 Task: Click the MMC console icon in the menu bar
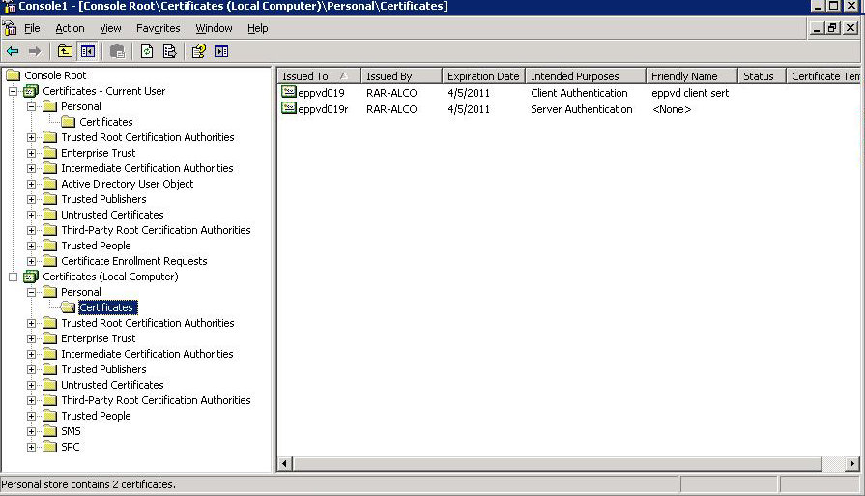pyautogui.click(x=10, y=28)
